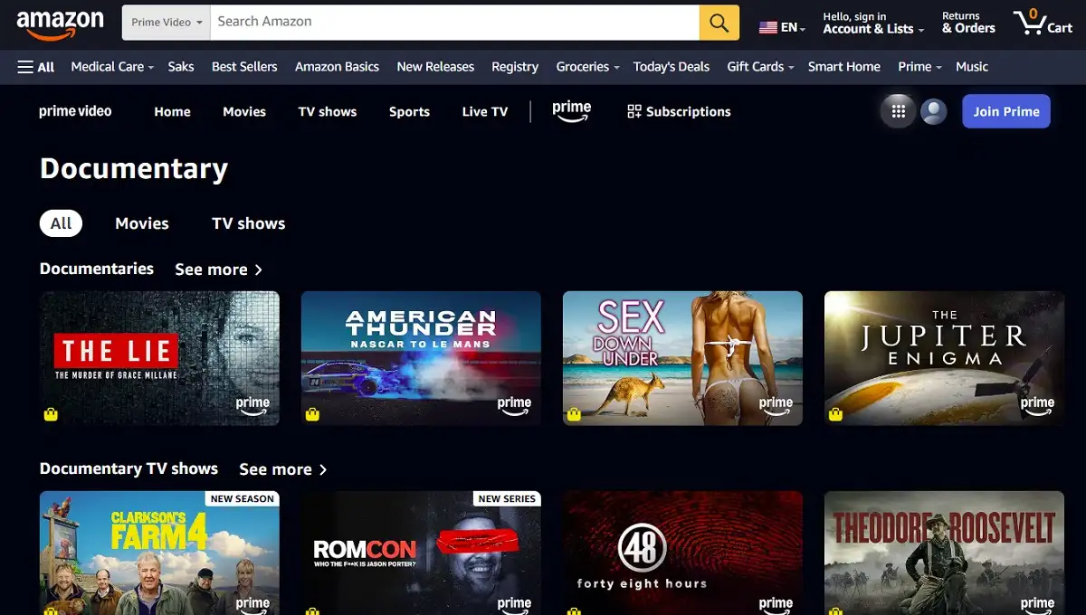Open the Movies tab in Prime Video nav
Image resolution: width=1086 pixels, height=615 pixels.
pyautogui.click(x=244, y=112)
